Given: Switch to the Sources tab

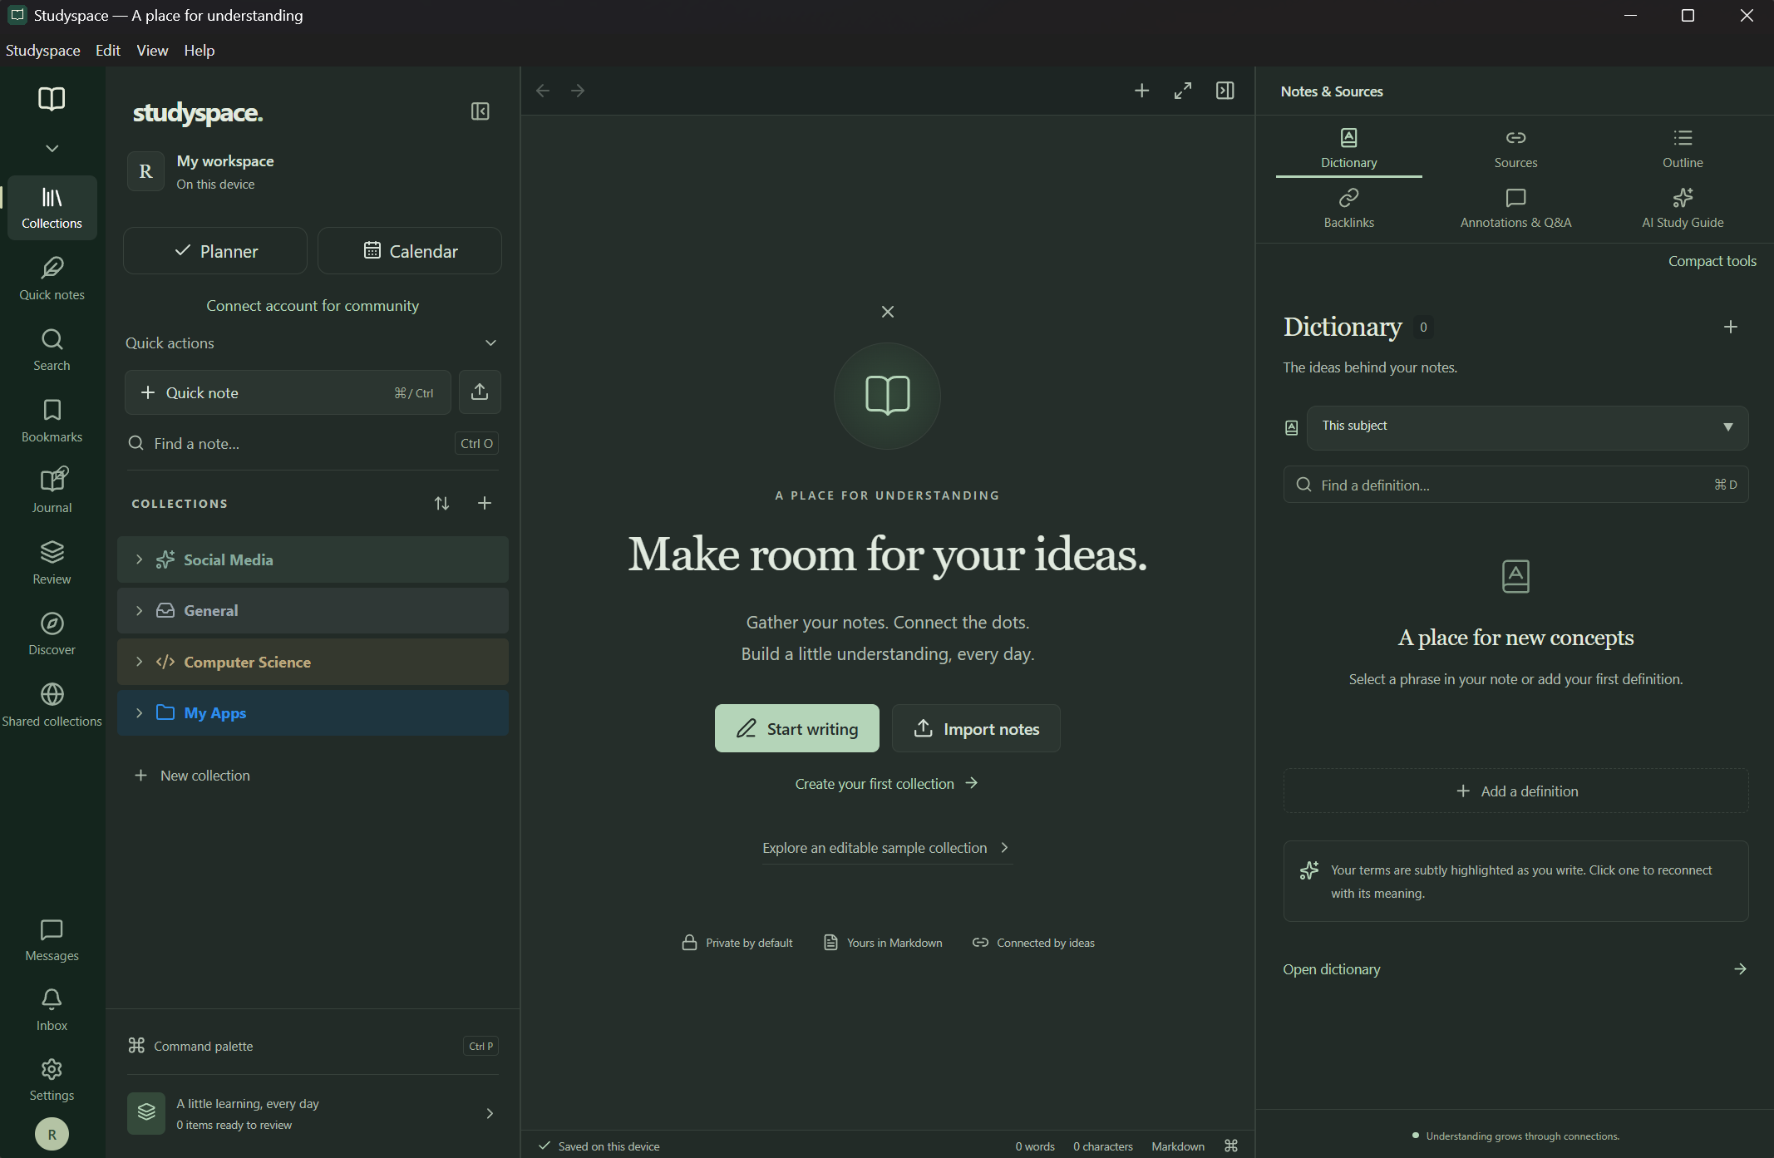Looking at the screenshot, I should [1515, 149].
